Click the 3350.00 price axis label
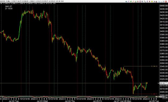The height and width of the screenshot is (102, 168). (163, 63)
